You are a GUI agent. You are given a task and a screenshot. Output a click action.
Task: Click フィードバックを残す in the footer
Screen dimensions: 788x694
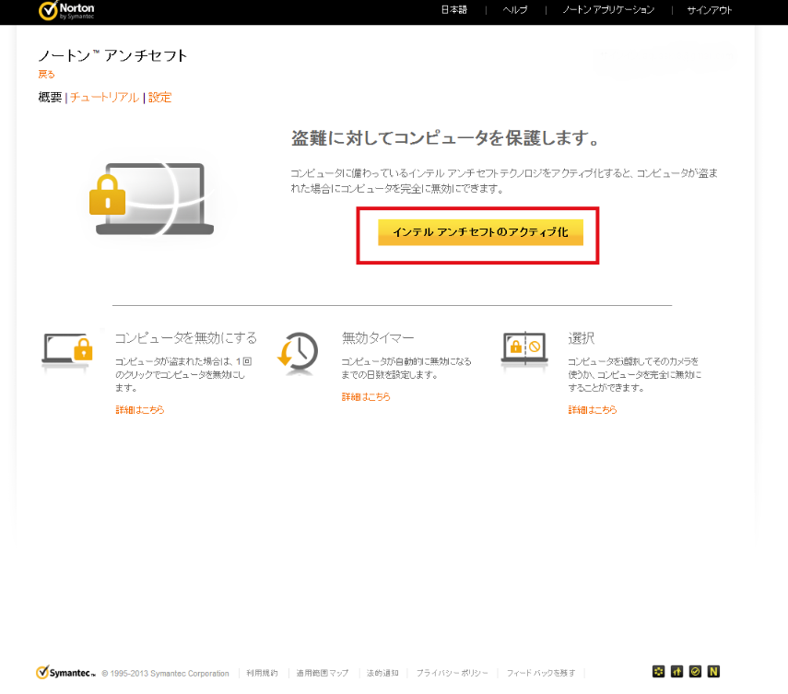tap(541, 673)
